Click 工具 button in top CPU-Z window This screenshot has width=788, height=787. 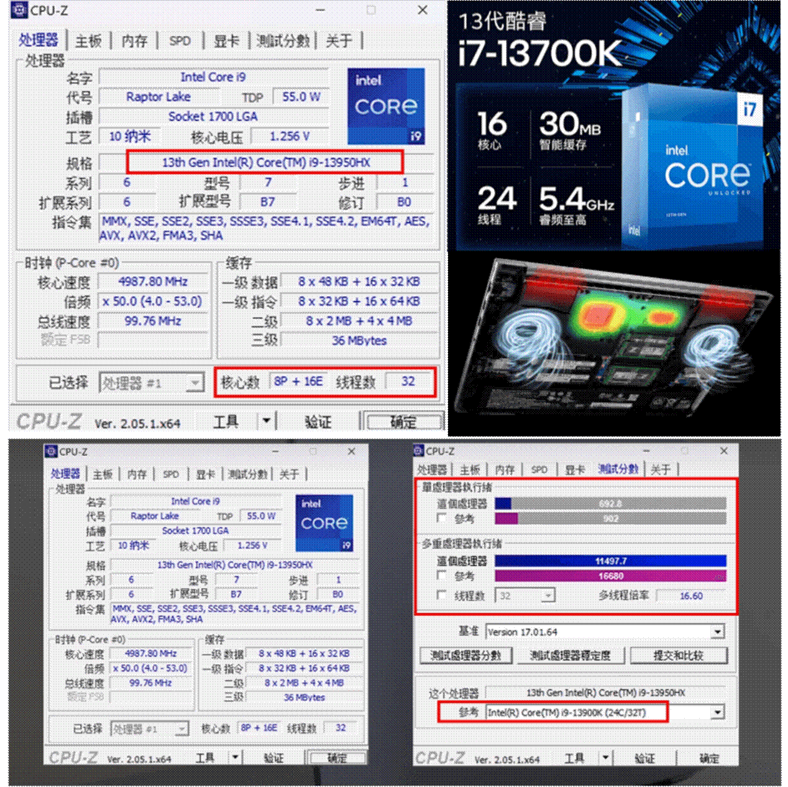click(226, 422)
